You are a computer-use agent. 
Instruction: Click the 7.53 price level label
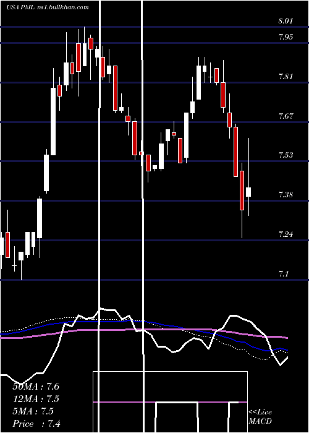tap(286, 155)
